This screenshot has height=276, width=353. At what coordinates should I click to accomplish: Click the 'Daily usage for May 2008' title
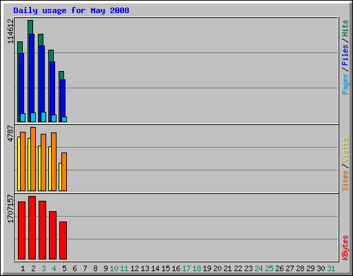point(71,10)
